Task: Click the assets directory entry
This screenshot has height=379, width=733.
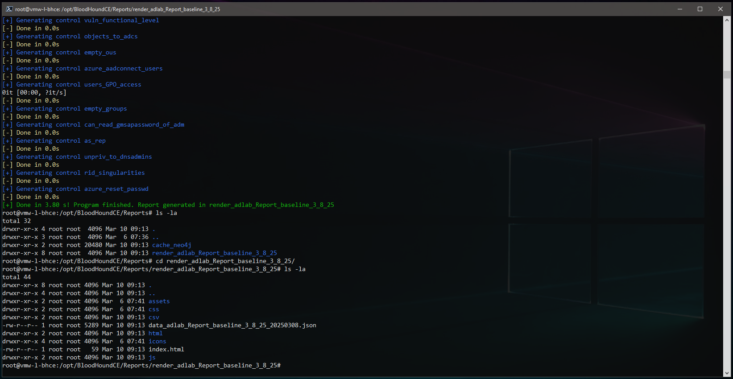Action: click(x=159, y=301)
